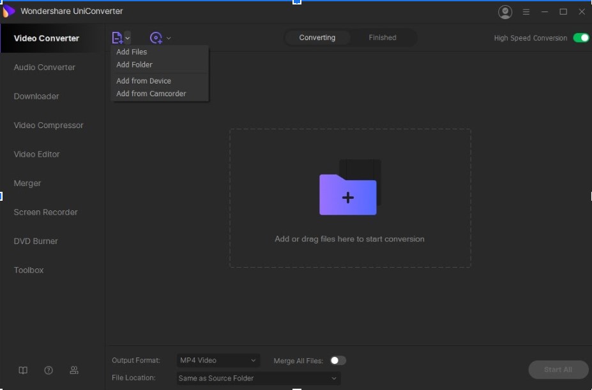The image size is (592, 390).
Task: Click the Add Files document icon
Action: coord(117,38)
